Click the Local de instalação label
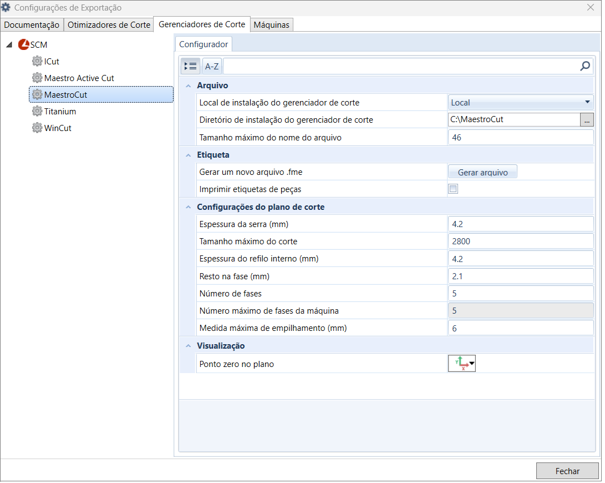The image size is (605, 483). [x=279, y=103]
